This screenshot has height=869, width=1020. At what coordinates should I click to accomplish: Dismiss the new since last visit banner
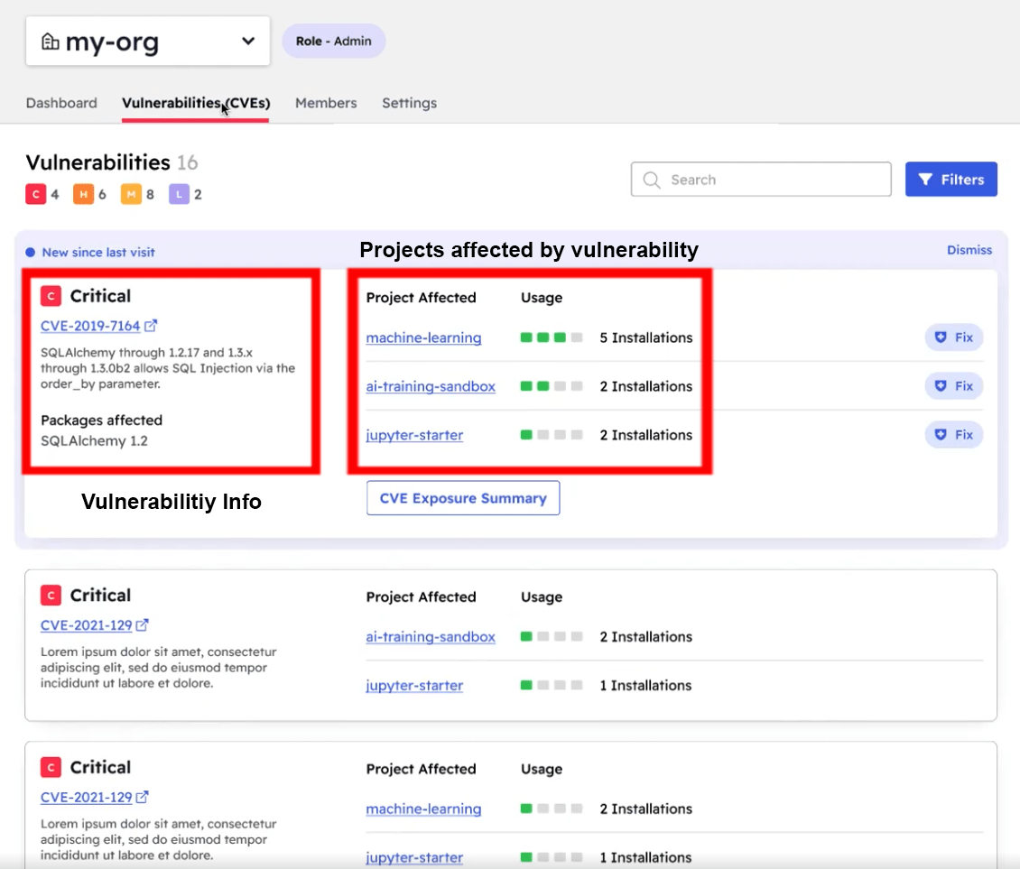pos(969,251)
